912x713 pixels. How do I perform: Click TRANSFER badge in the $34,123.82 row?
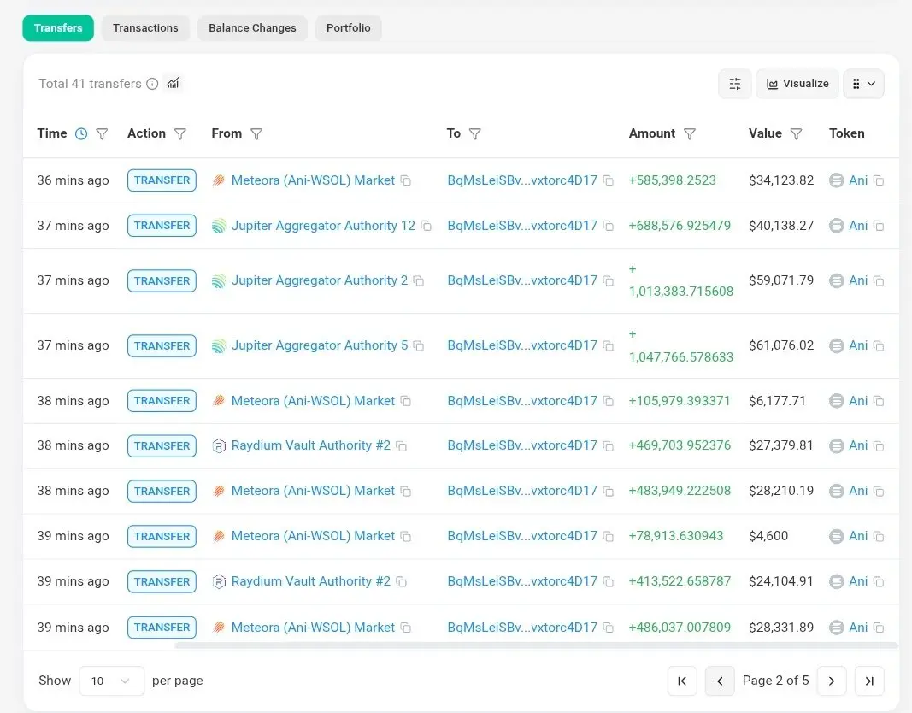pyautogui.click(x=162, y=180)
